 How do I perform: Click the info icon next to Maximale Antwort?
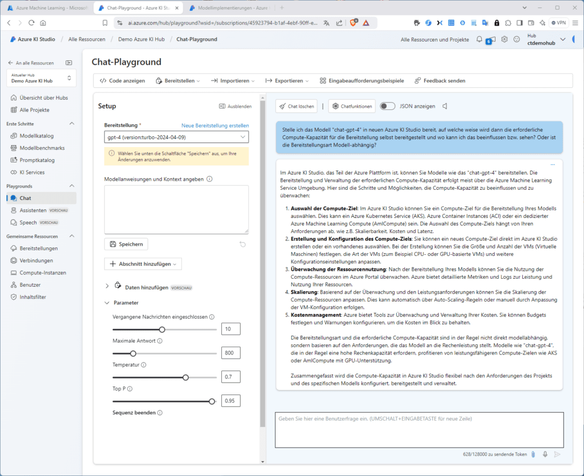[x=160, y=341]
